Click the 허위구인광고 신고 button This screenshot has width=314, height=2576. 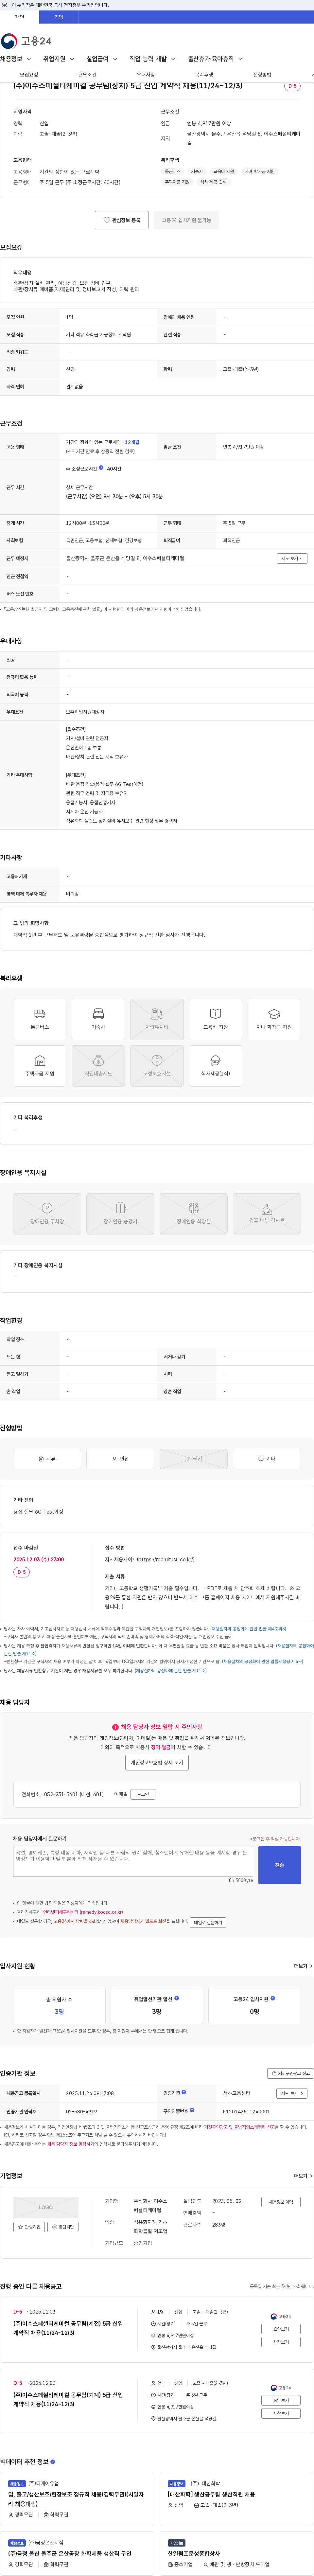click(x=290, y=2073)
